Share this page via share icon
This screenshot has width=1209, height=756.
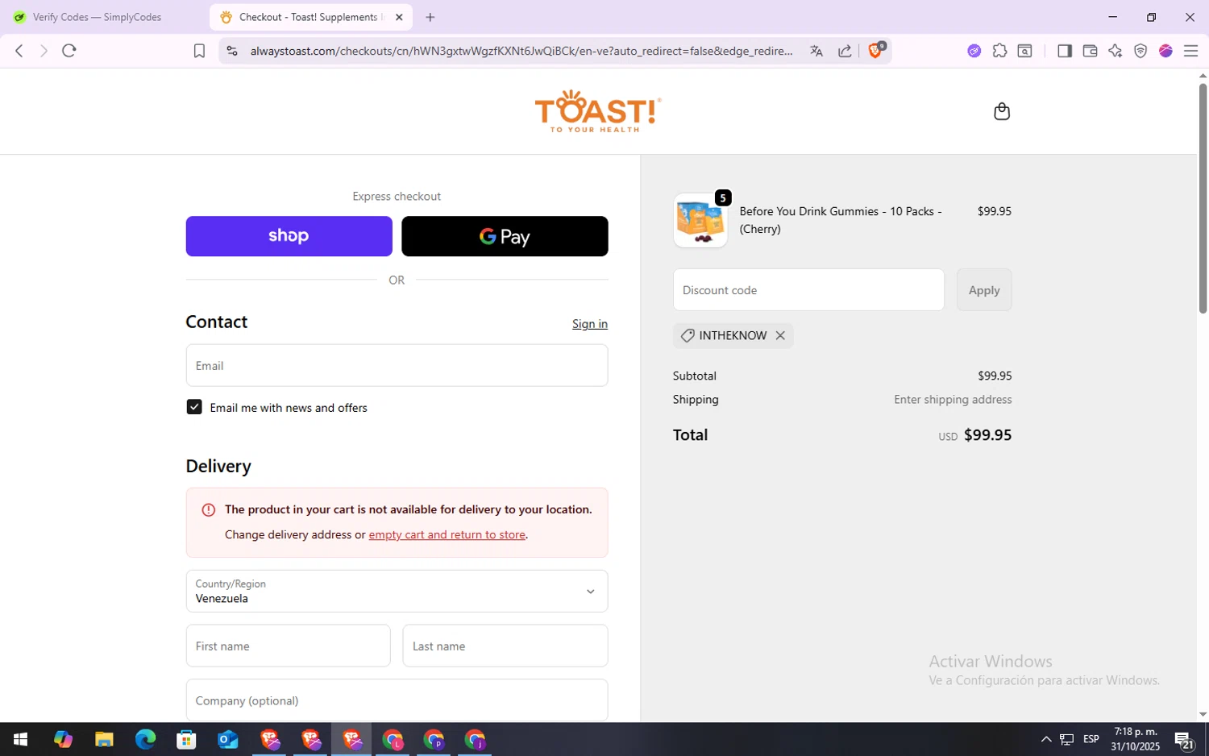845,51
